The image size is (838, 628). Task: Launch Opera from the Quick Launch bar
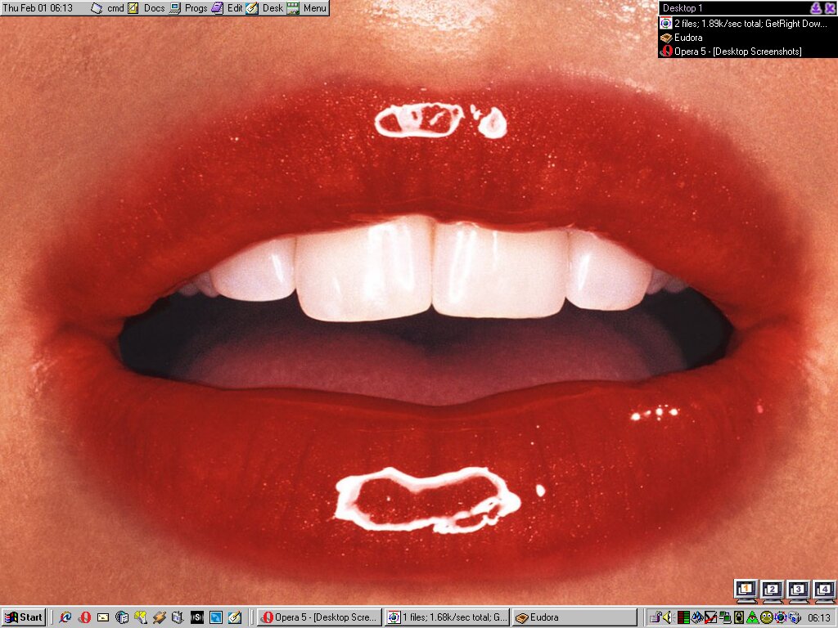point(84,617)
